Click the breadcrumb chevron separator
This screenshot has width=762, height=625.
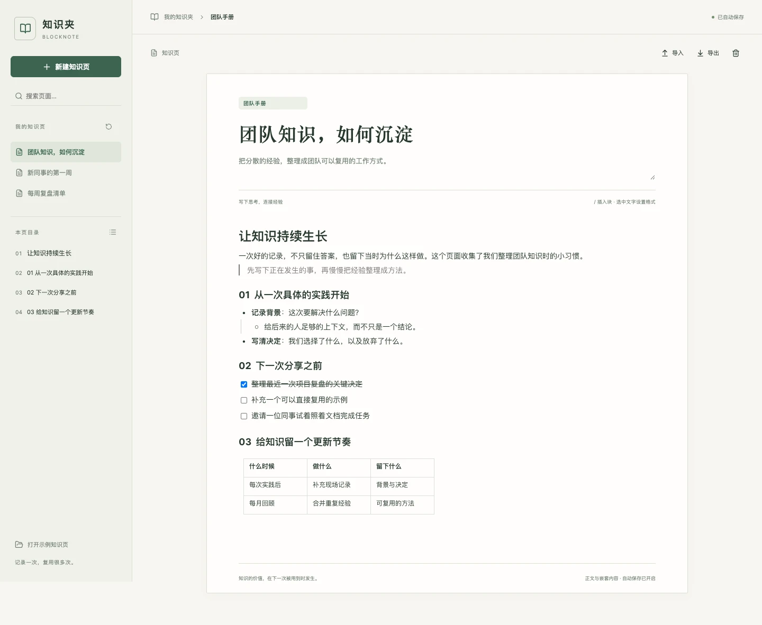[202, 17]
